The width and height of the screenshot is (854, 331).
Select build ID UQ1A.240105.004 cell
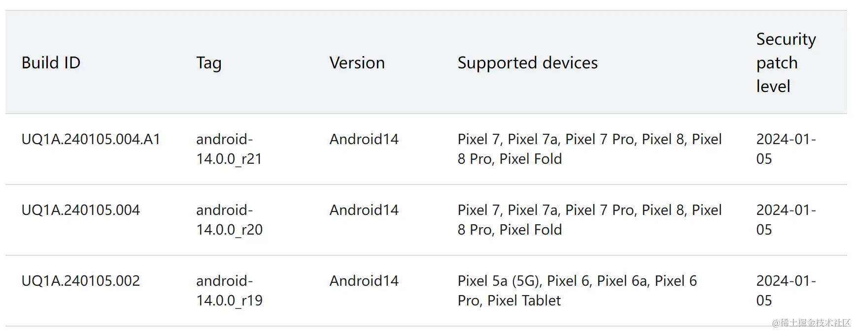[80, 210]
